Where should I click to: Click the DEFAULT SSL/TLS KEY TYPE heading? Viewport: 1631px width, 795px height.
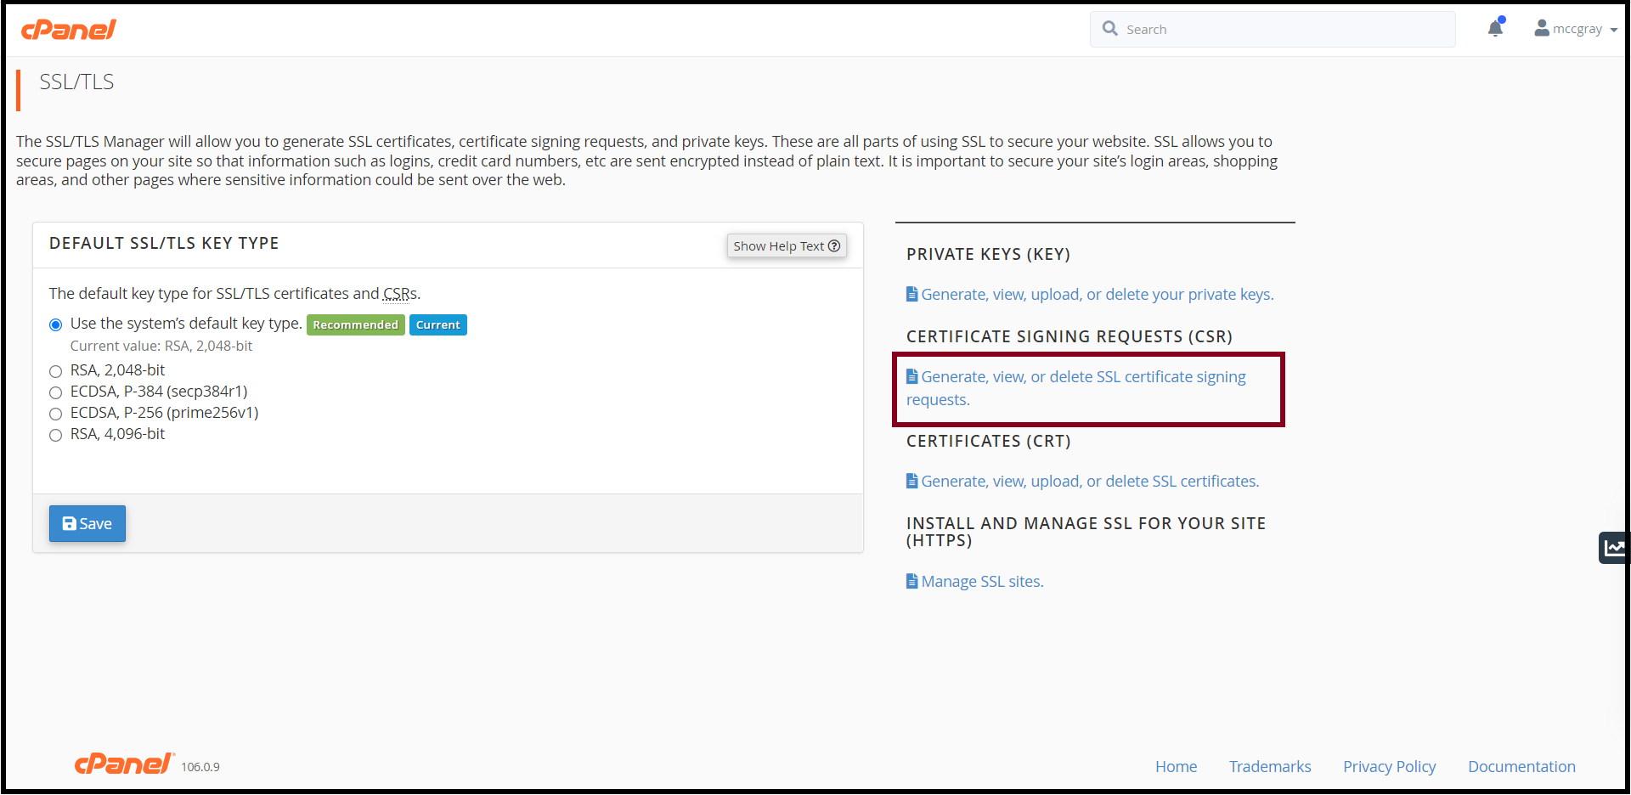coord(164,243)
